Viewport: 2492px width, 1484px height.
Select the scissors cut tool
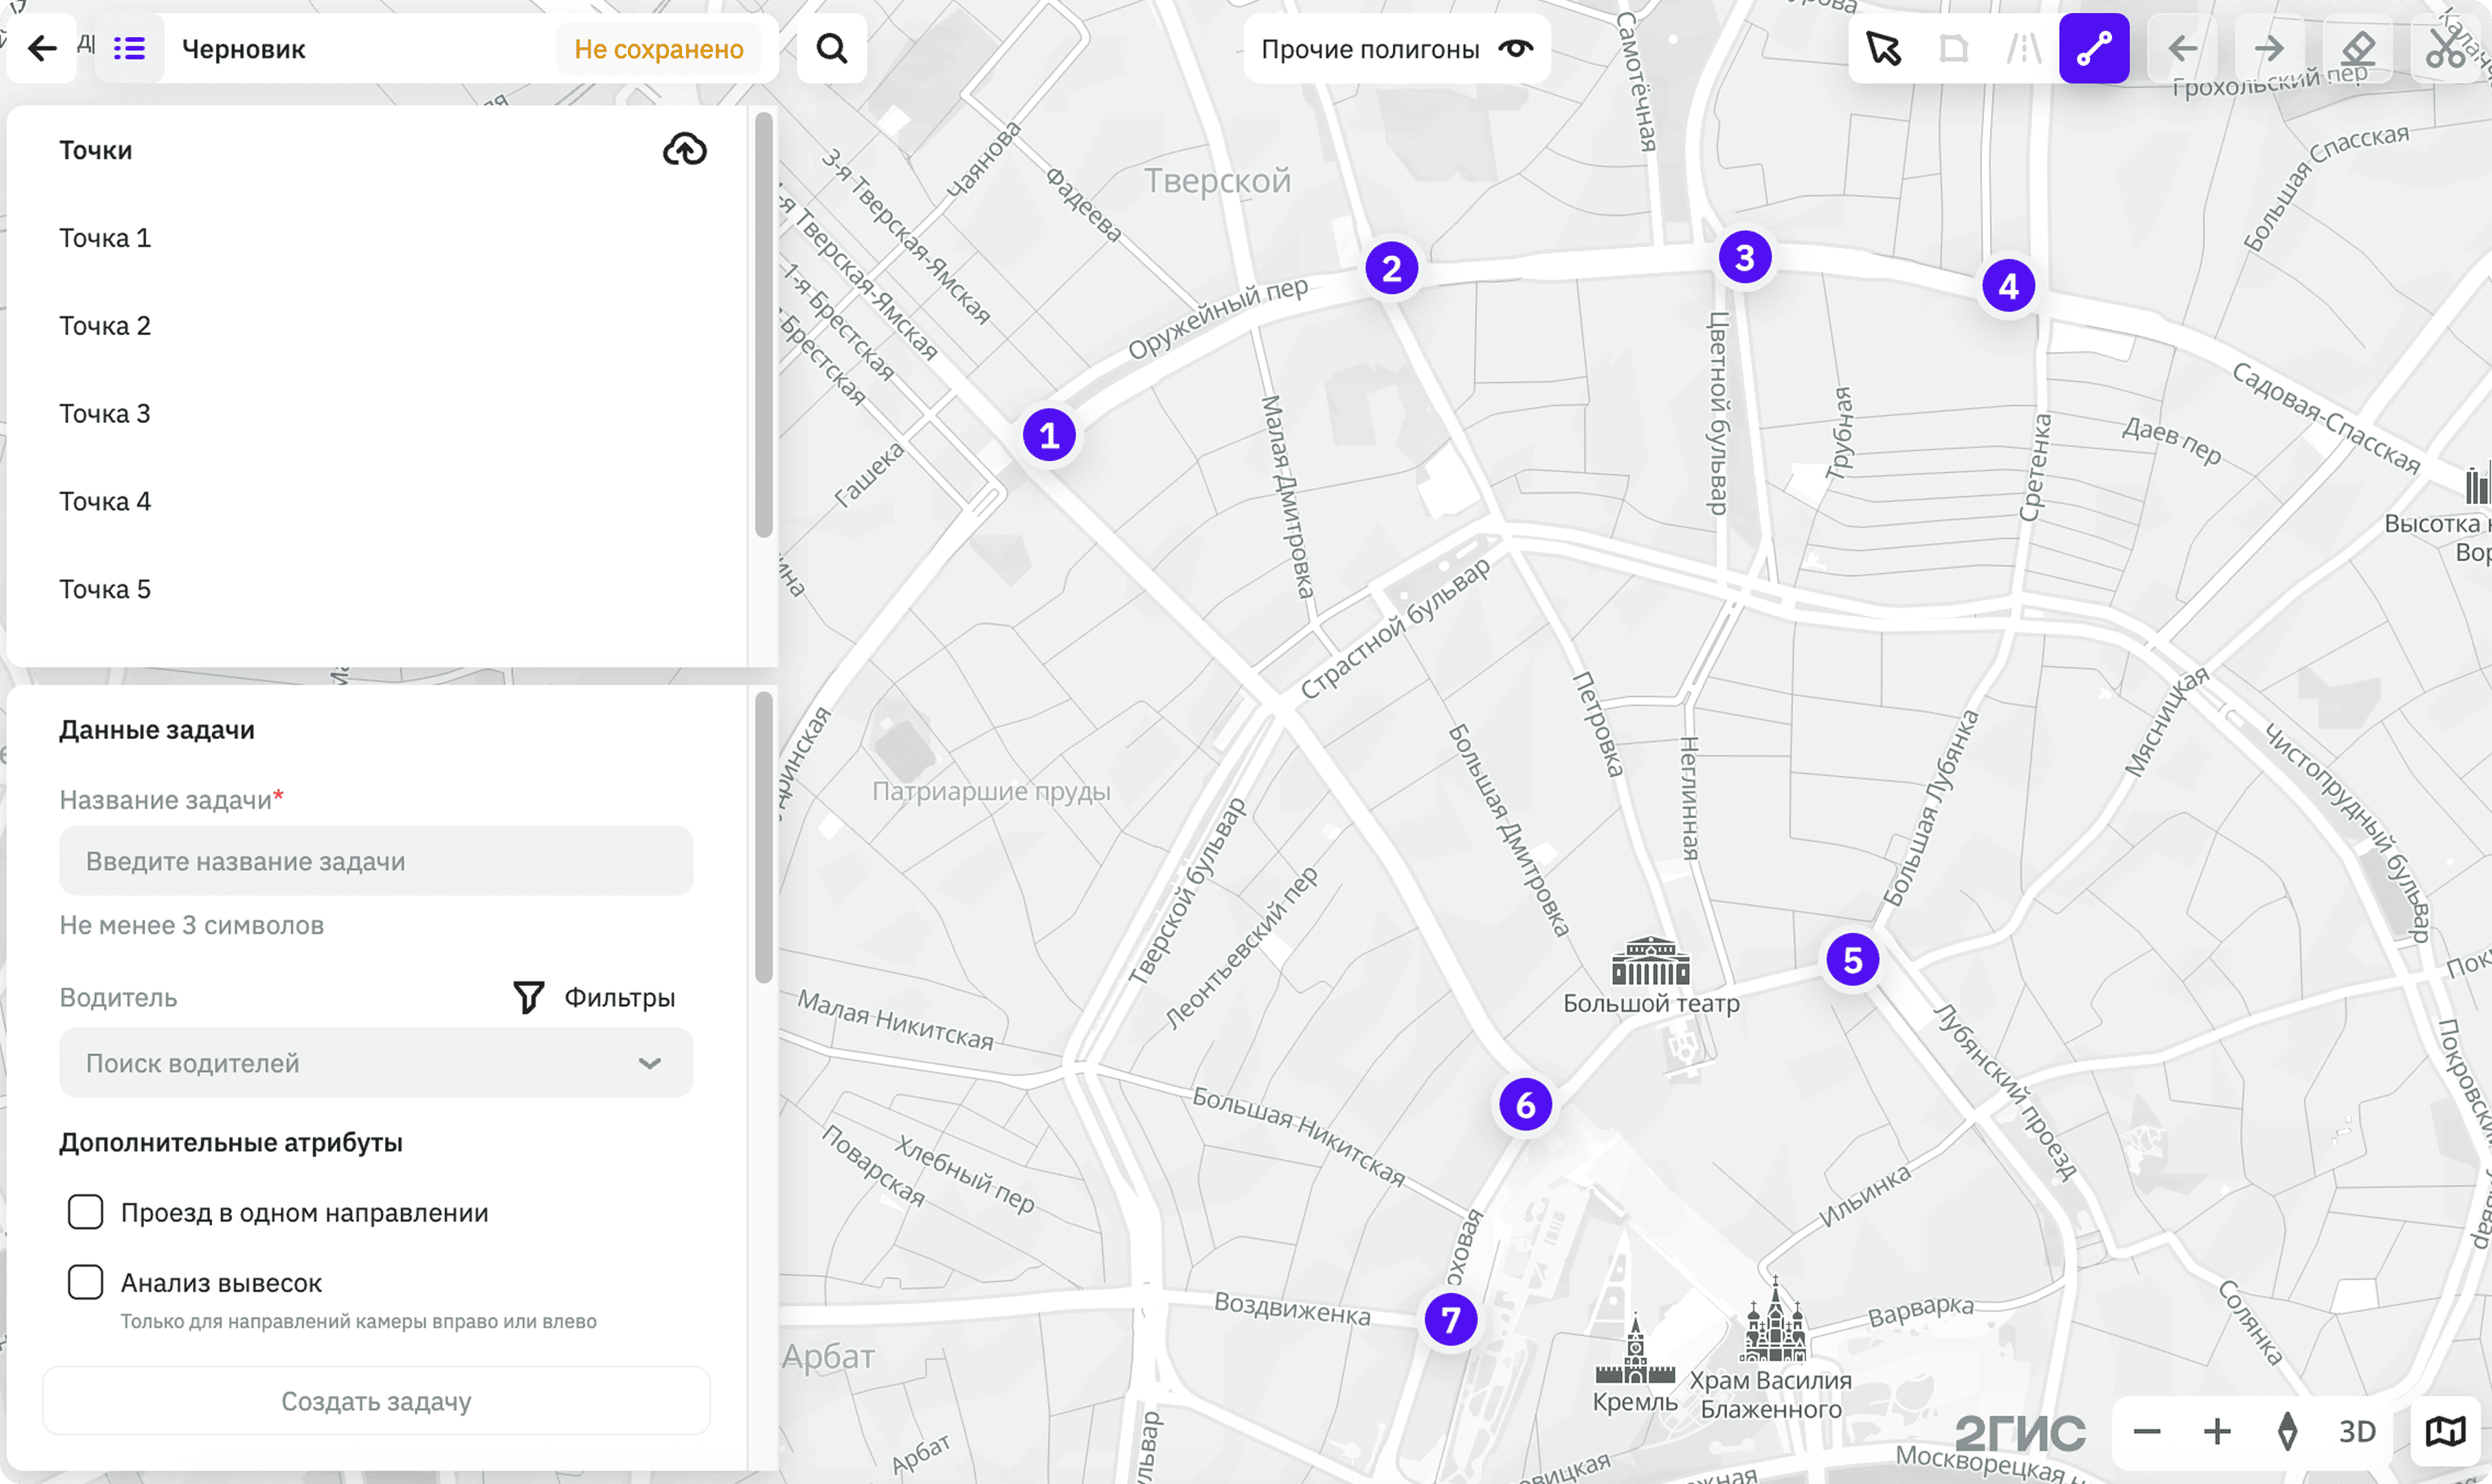pyautogui.click(x=2446, y=48)
